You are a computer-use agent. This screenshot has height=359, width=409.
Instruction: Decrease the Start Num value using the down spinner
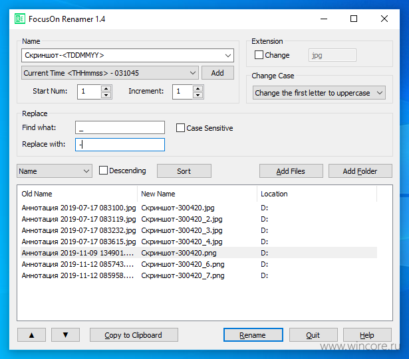click(106, 95)
